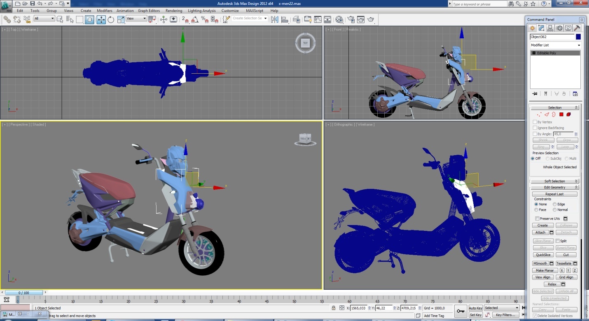Viewport: 589px width, 321px height.
Task: Open the Graph Editors menu
Action: 149,11
